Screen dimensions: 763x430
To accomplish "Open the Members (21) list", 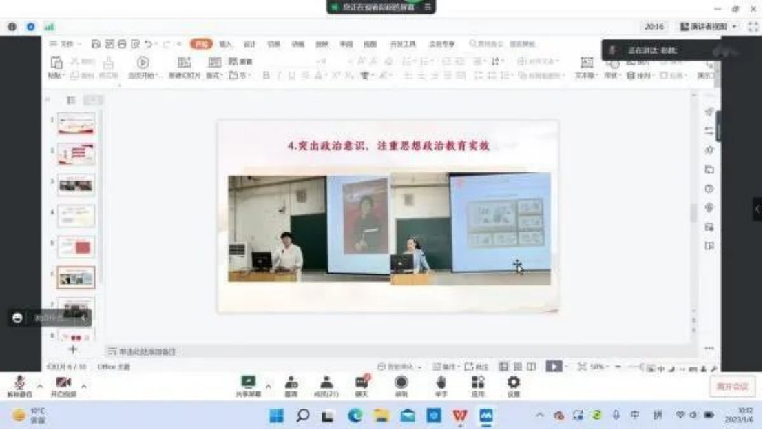I will 326,385.
